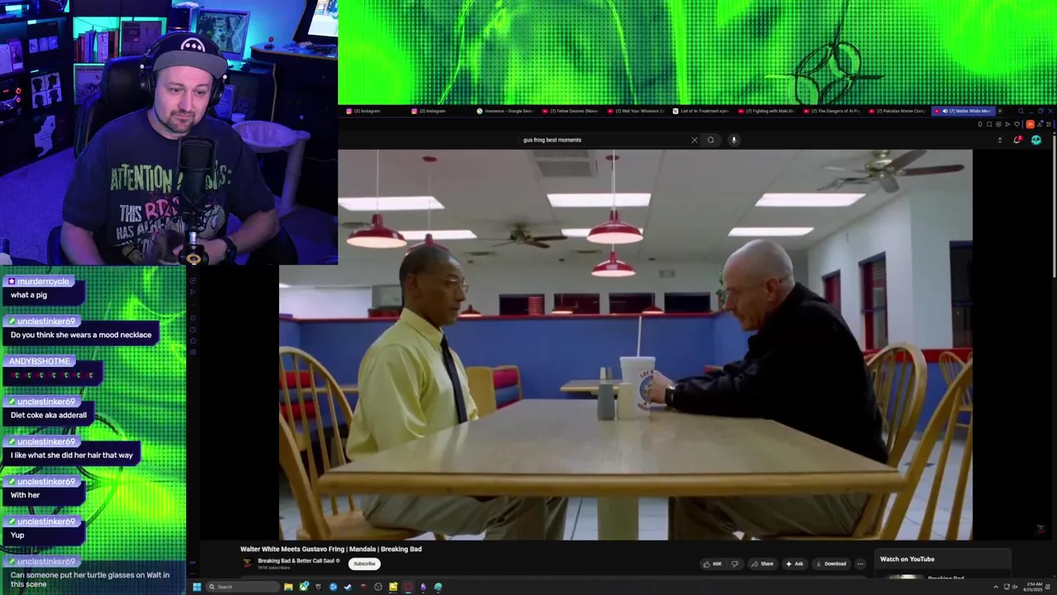This screenshot has width=1057, height=595.
Task: Click chat message 'what a pig'
Action: click(x=29, y=295)
